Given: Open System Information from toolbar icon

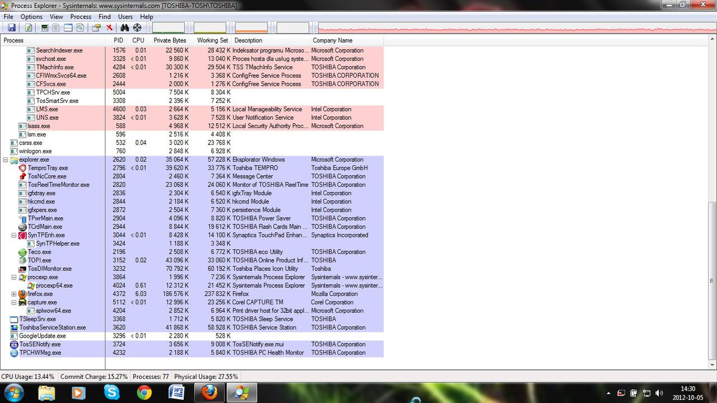Looking at the screenshot, I should [45, 27].
